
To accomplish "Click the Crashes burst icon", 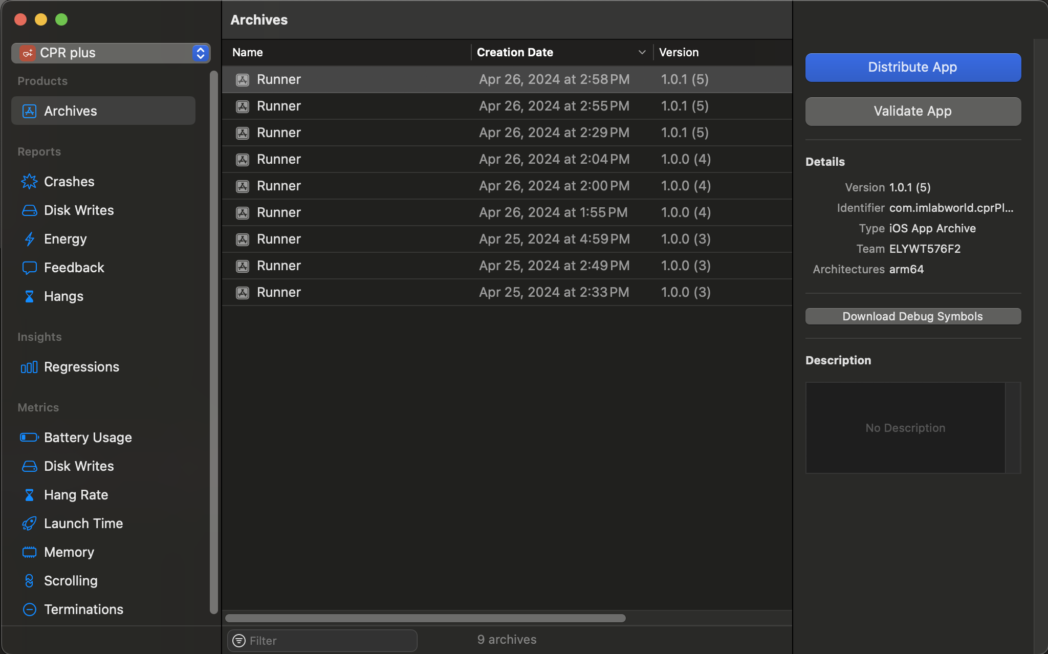I will tap(30, 182).
